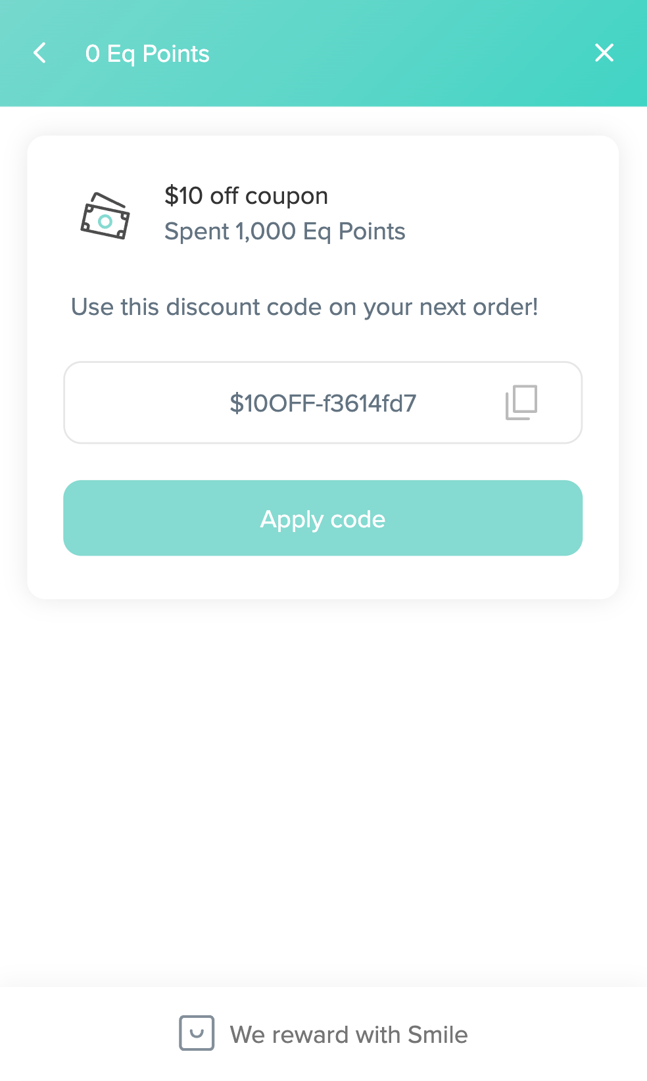
Task: Click the Smile logo icon in the footer
Action: [197, 1033]
